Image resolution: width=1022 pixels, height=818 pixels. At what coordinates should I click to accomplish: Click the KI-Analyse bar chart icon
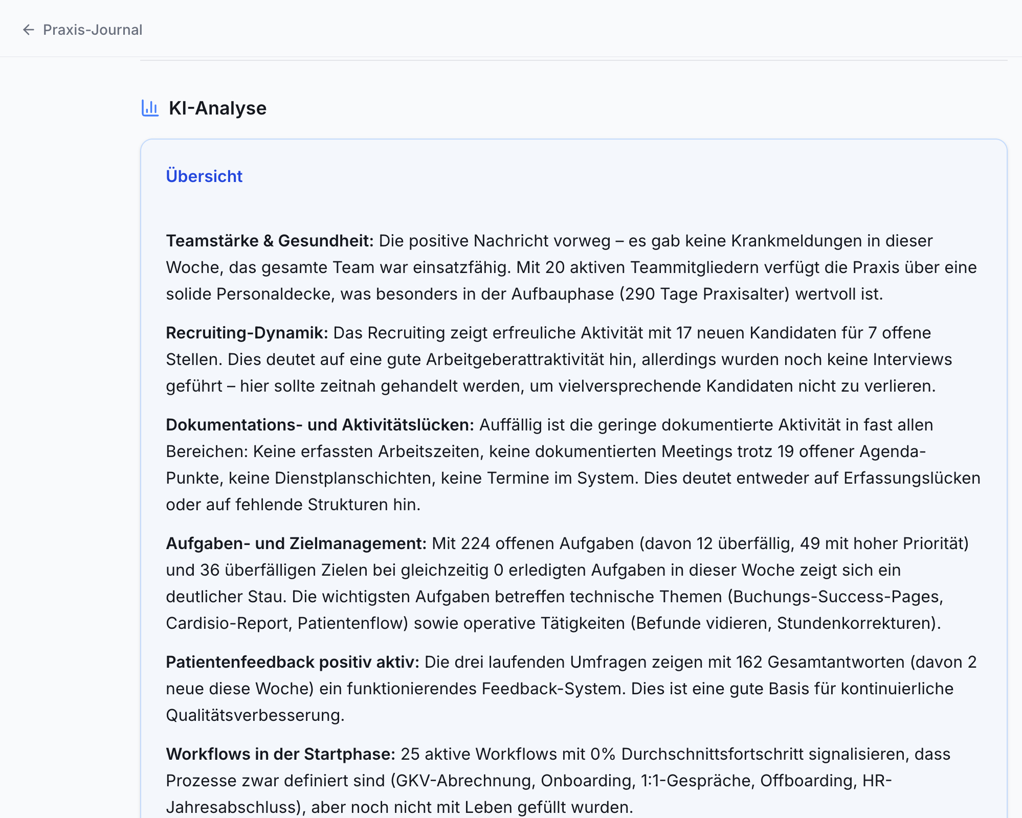coord(150,108)
